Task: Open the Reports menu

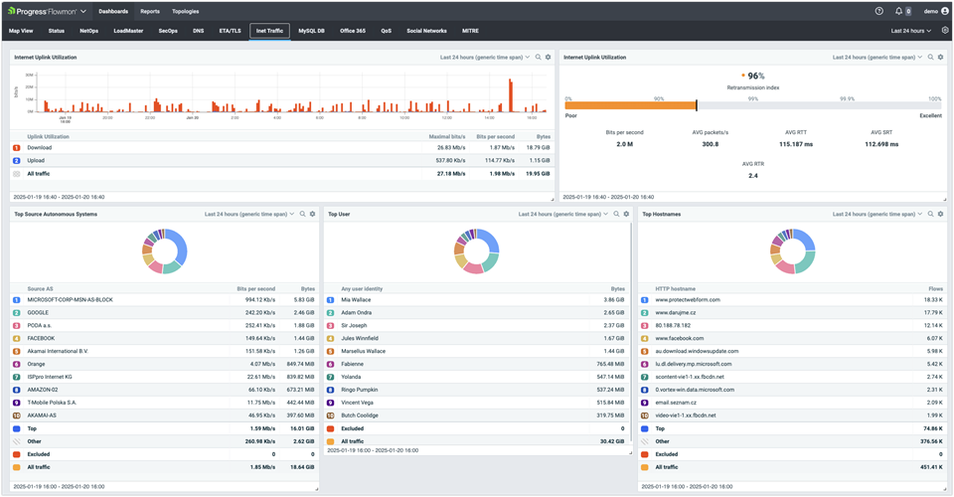Action: coord(150,11)
